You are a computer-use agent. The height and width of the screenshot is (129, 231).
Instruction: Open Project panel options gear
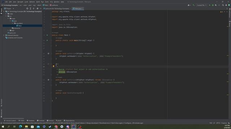coord(38,9)
